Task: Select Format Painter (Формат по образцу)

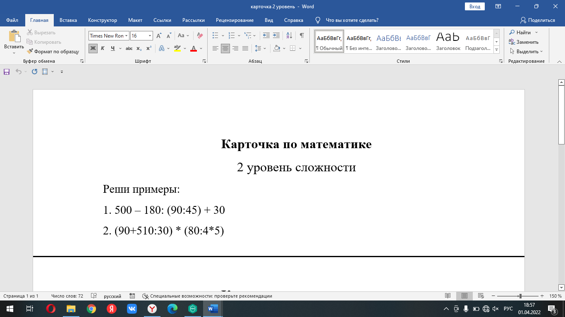Action: (53, 52)
